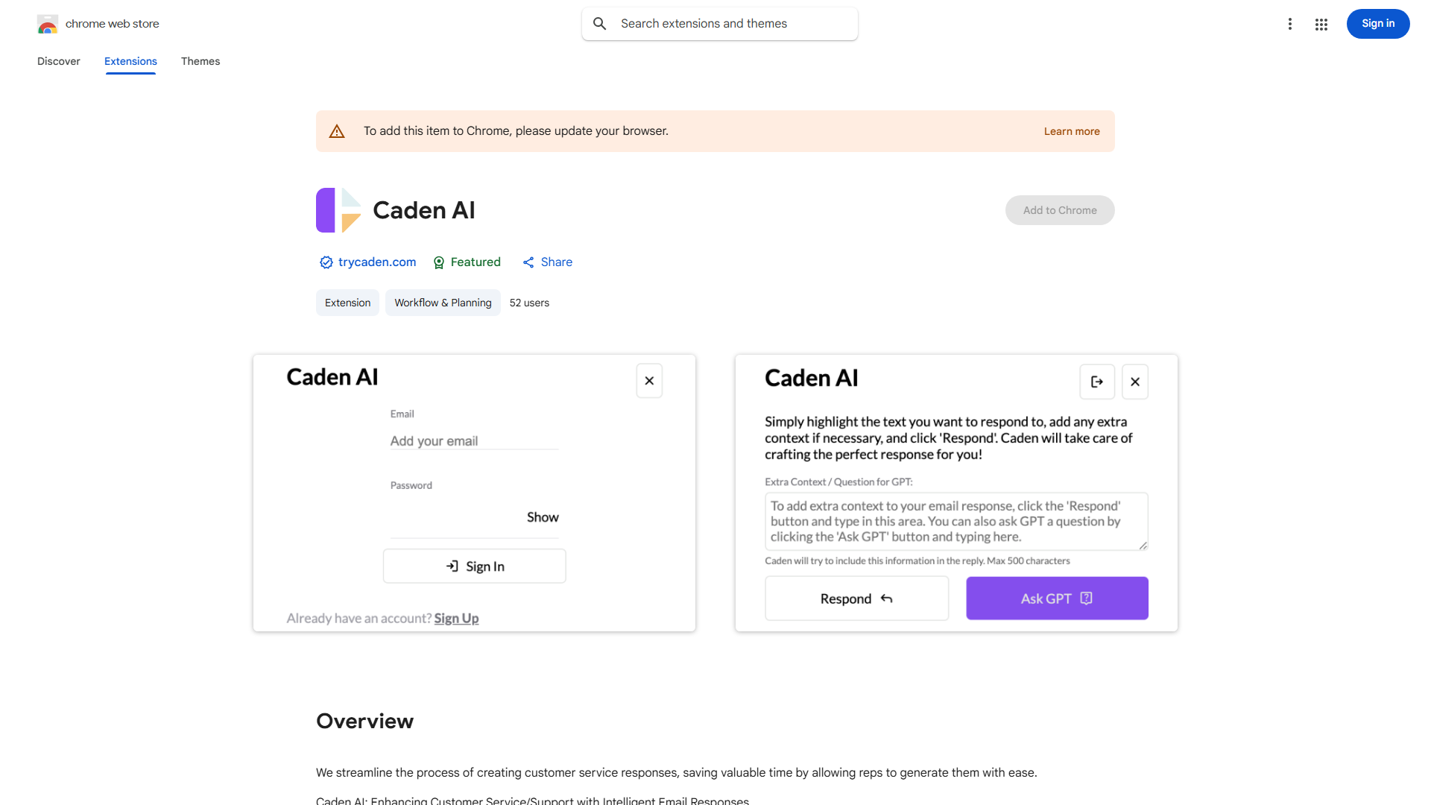The image size is (1431, 805).
Task: Open the Google apps grid
Action: tap(1321, 24)
